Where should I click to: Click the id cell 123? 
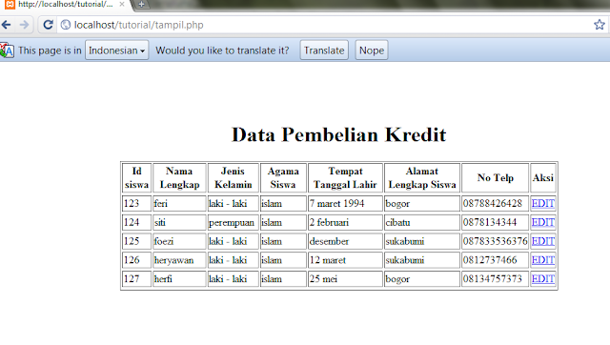136,203
